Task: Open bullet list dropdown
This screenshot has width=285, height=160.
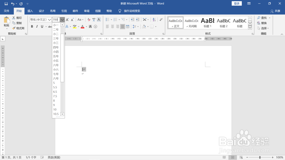Action: click(x=111, y=20)
